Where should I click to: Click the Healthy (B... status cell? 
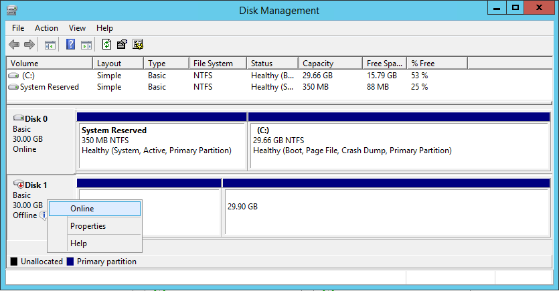point(272,76)
